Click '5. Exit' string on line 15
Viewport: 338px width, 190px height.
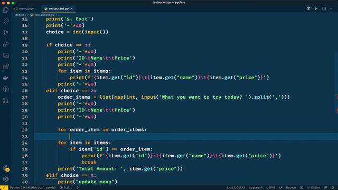77,19
